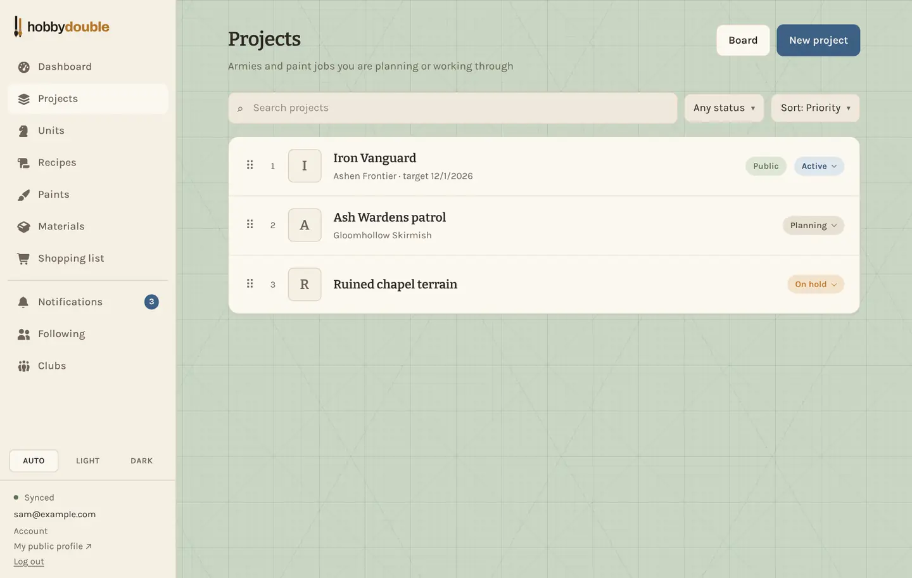Create a New project

pyautogui.click(x=818, y=40)
